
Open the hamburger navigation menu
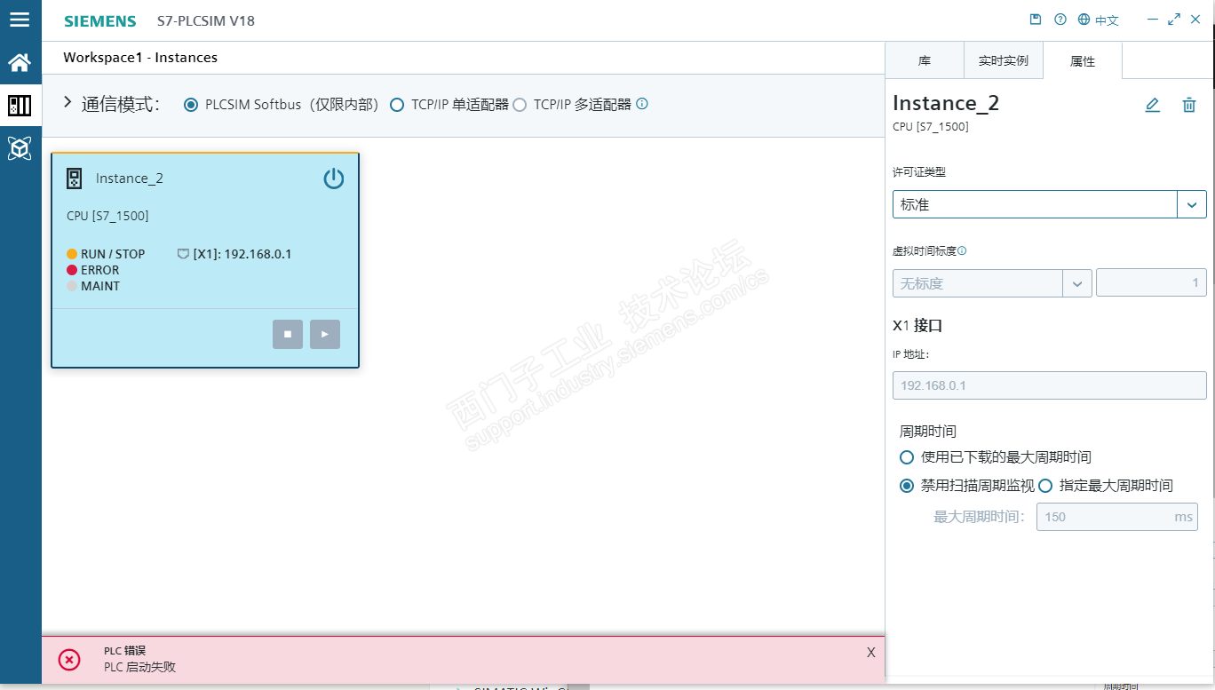pos(20,19)
